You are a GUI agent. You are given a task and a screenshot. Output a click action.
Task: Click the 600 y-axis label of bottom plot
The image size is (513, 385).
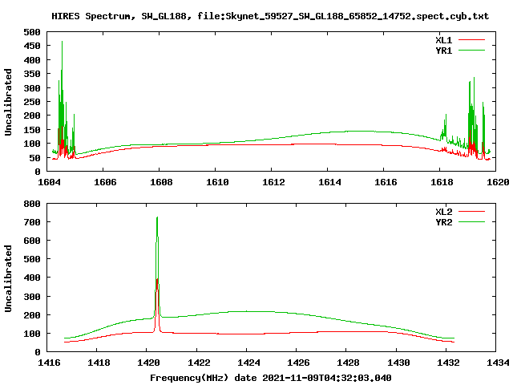tap(32, 241)
